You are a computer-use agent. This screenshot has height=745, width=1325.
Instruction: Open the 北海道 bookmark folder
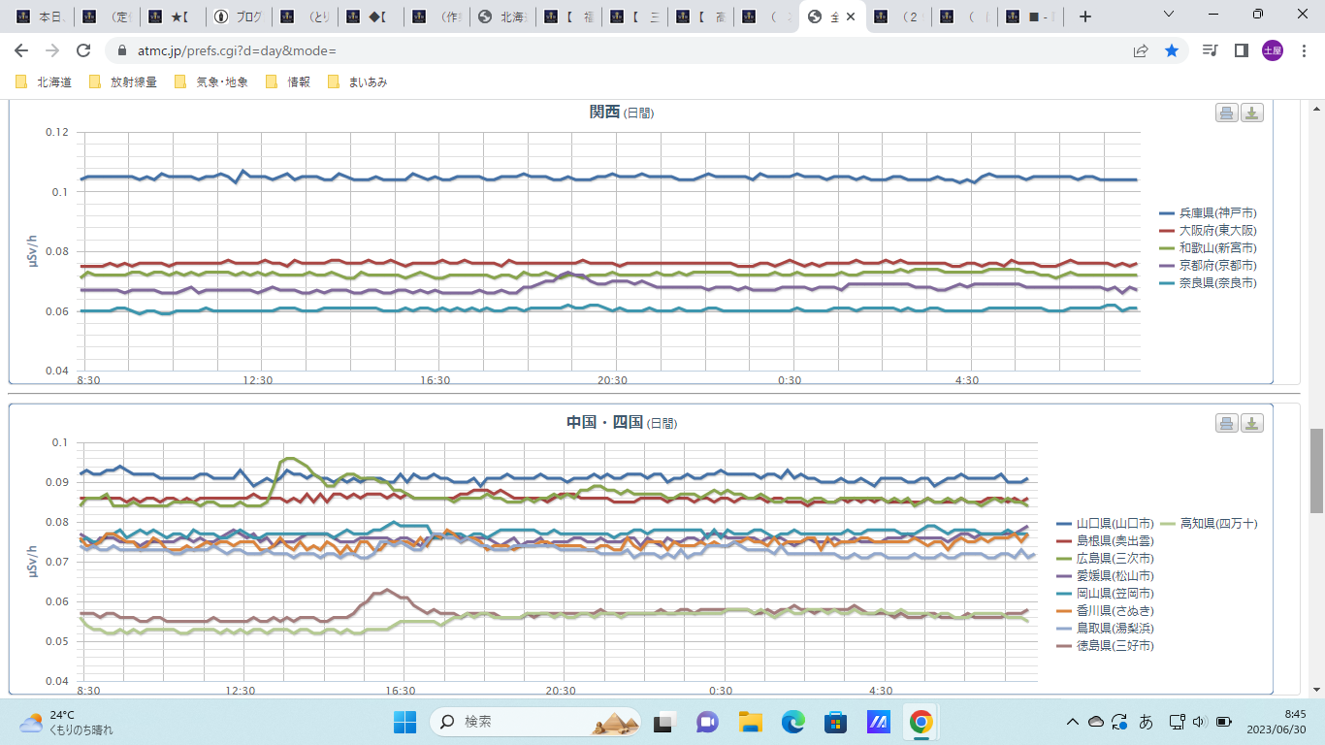coord(45,82)
